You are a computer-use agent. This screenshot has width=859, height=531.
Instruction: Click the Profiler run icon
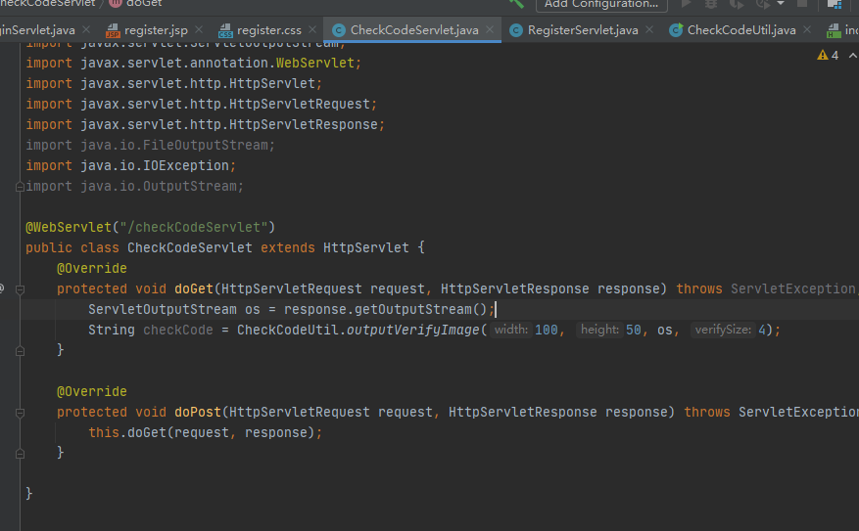(763, 4)
